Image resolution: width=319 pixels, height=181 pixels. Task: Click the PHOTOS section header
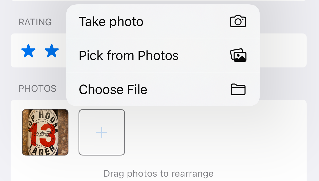(x=37, y=89)
